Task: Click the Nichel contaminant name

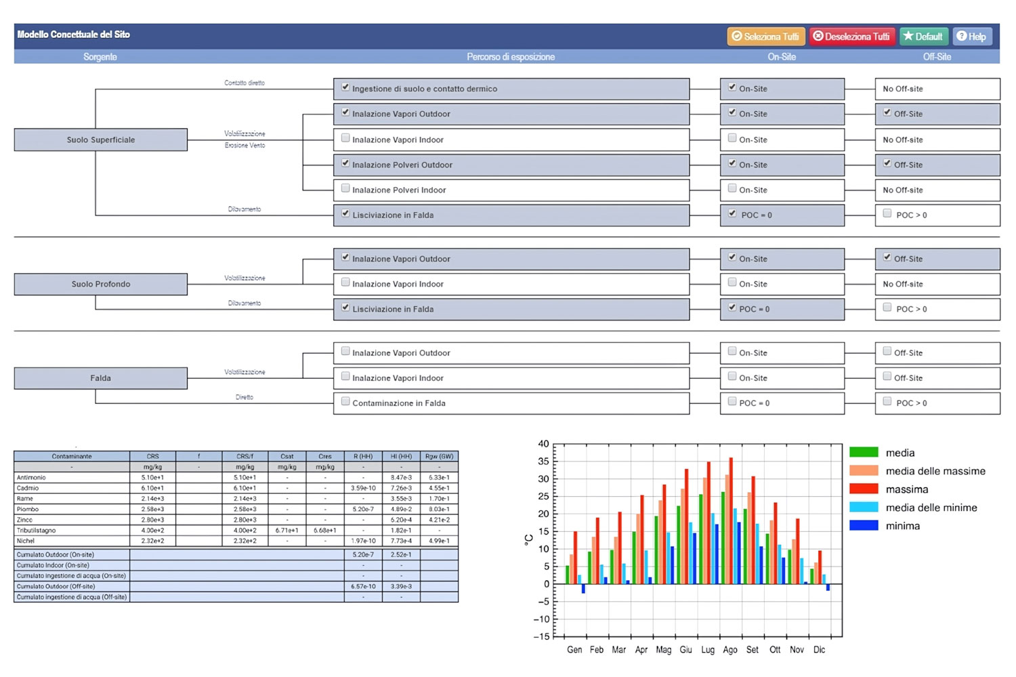Action: click(x=26, y=541)
